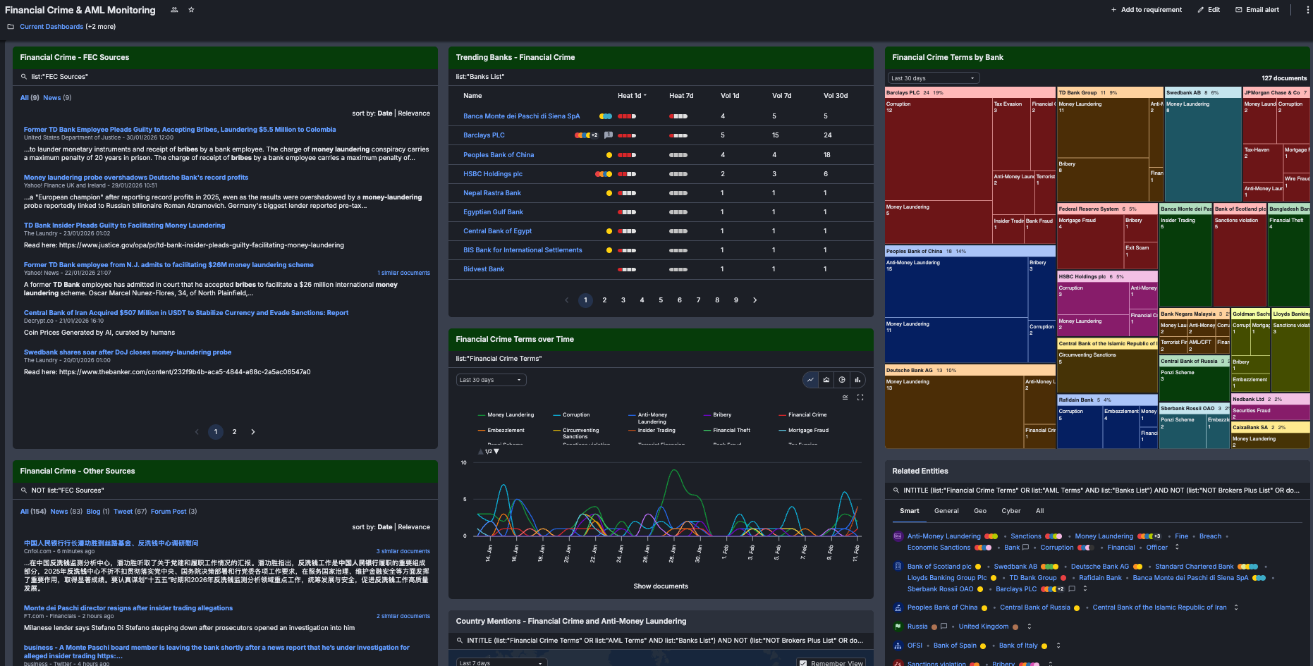Click search icon in Other Sources panel

tap(24, 491)
